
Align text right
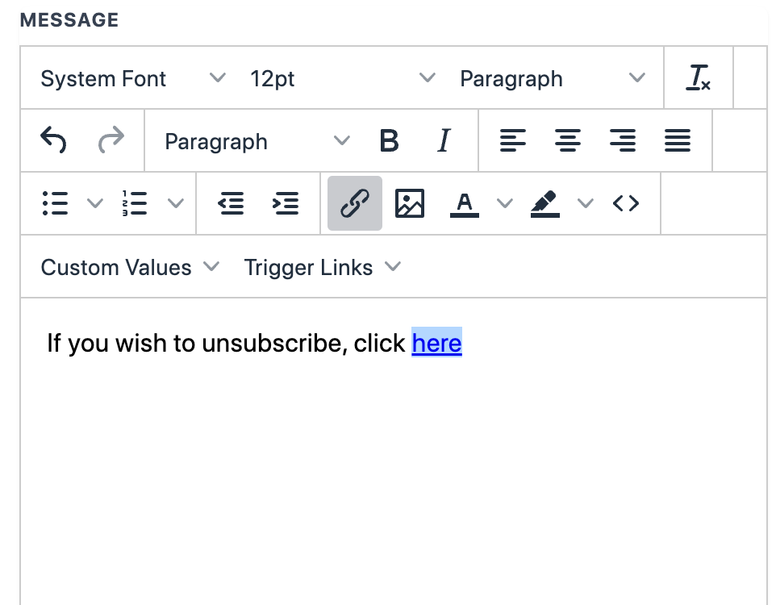pyautogui.click(x=623, y=140)
